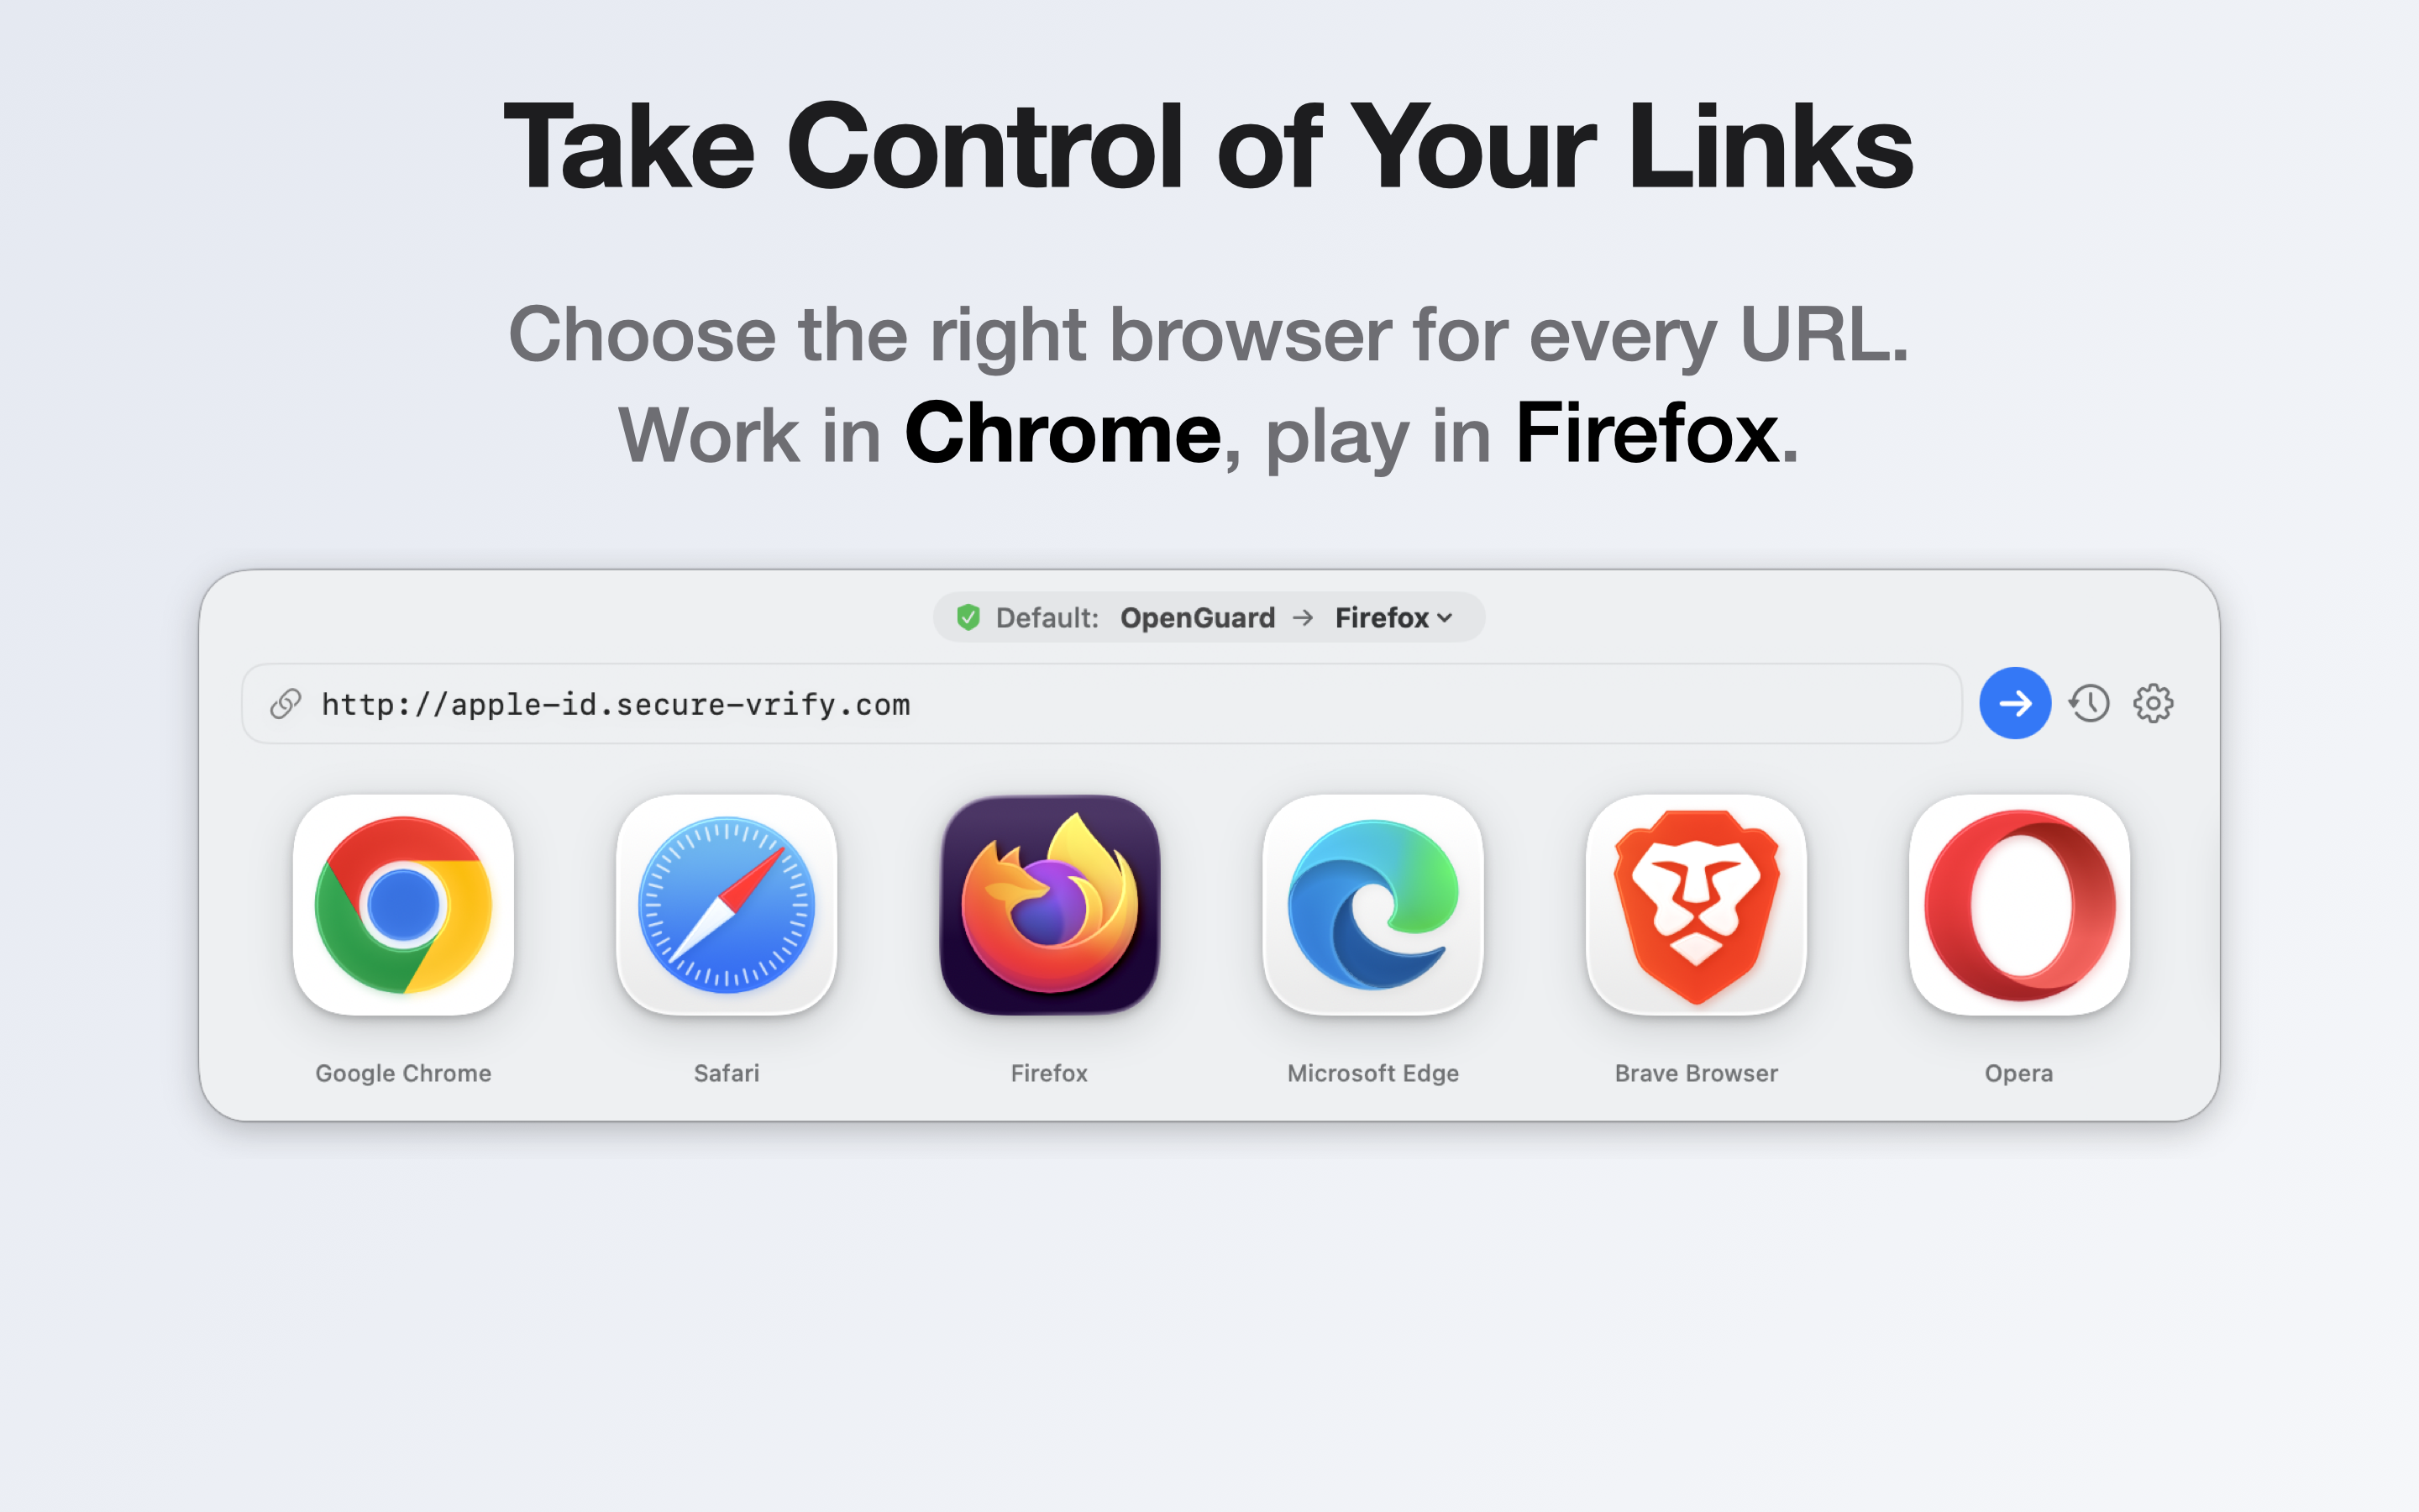Viewport: 2419px width, 1512px height.
Task: Open the URL with Microsoft Edge
Action: (x=1373, y=905)
